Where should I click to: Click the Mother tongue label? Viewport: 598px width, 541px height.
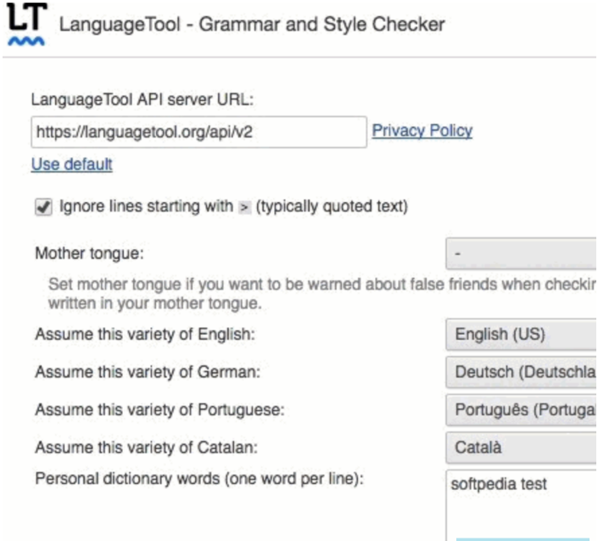tap(90, 253)
